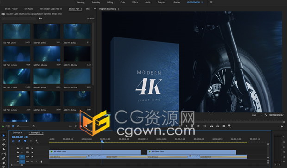Image resolution: width=287 pixels, height=168 pixels.
Task: Open the sort icons button in project panel
Action: (33, 126)
